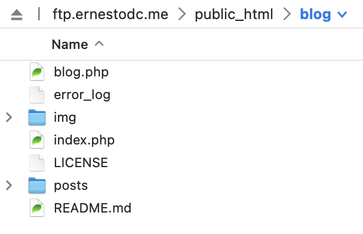This screenshot has height=234, width=363.
Task: Sort by the Name column header
Action: [x=70, y=44]
